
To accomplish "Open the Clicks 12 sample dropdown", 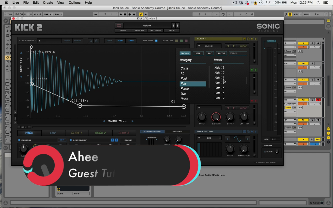I will 209,46.
